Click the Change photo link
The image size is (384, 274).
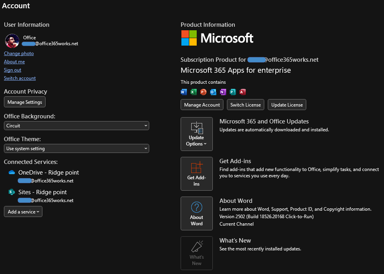pos(19,53)
